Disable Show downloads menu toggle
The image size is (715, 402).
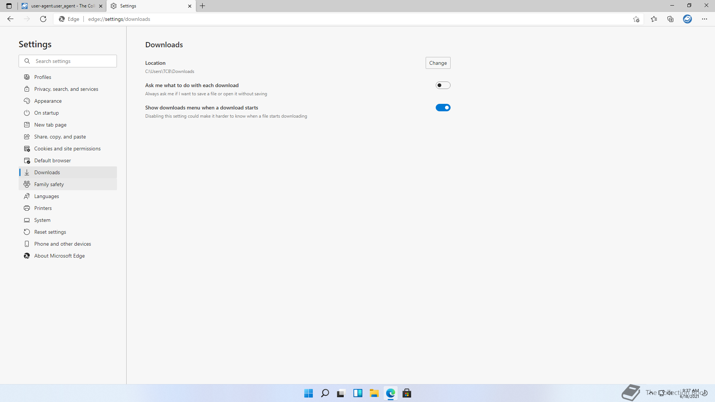(x=443, y=108)
